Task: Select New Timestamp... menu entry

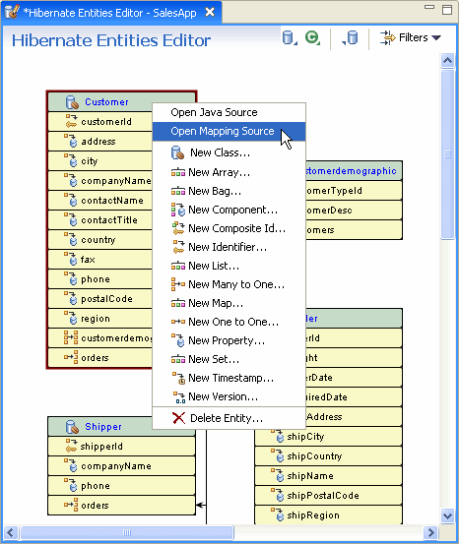Action: (229, 378)
